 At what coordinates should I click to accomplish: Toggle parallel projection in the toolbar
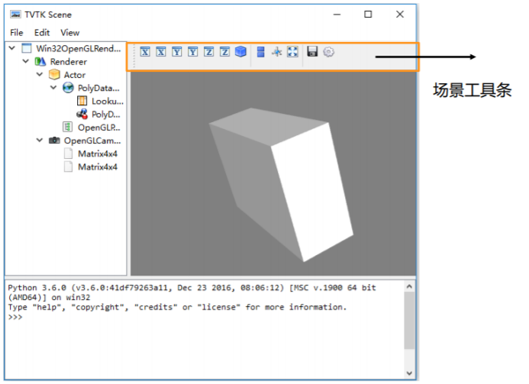pos(261,52)
